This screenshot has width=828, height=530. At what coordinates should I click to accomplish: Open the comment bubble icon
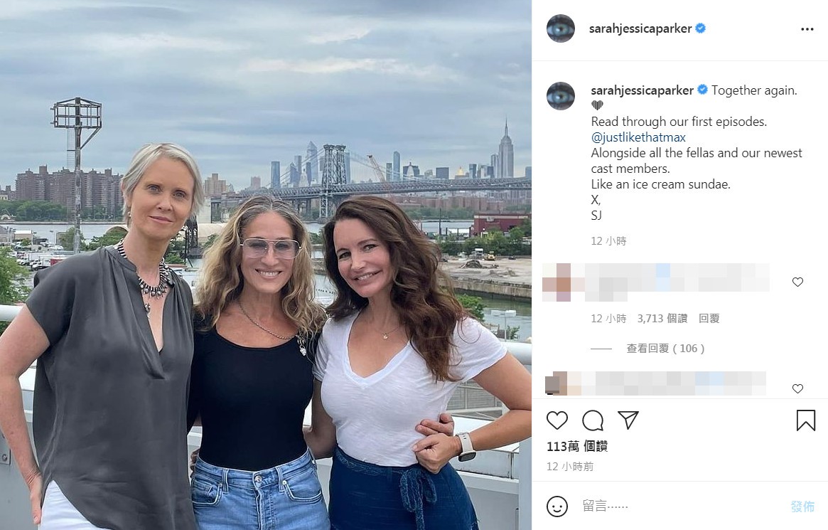tap(593, 420)
